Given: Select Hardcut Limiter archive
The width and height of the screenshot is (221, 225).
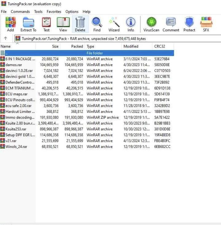Looking at the screenshot, I should click(20, 112).
